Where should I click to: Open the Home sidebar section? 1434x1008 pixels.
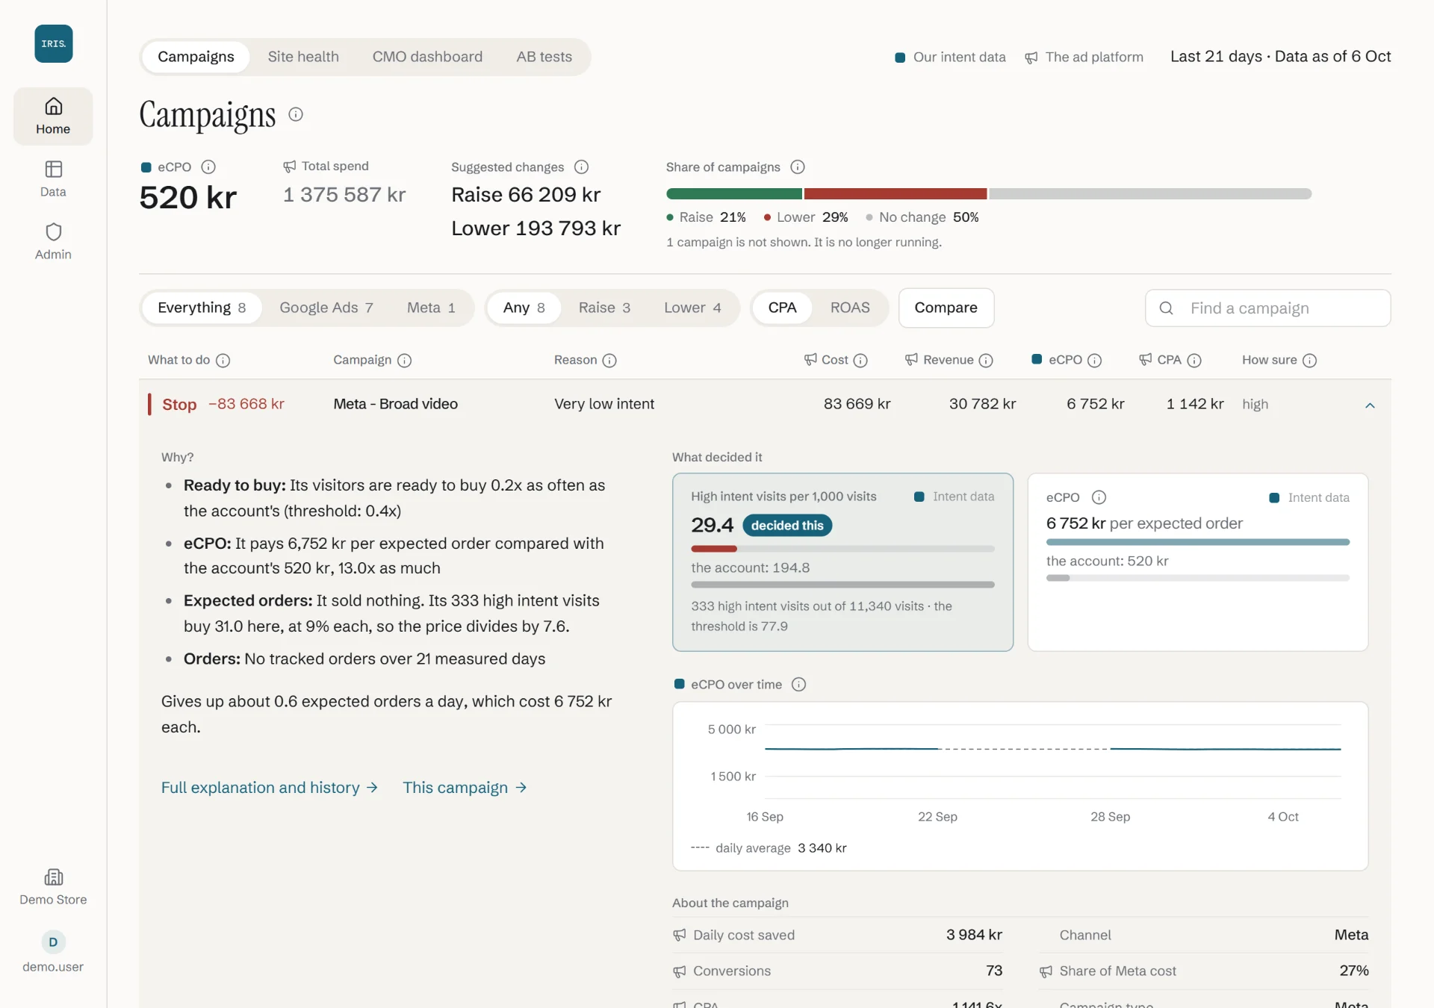(x=53, y=116)
